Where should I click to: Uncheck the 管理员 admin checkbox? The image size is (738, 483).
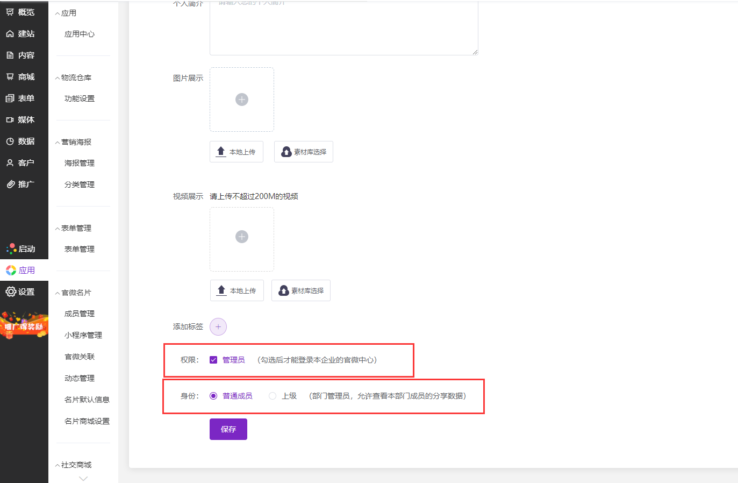(x=213, y=360)
